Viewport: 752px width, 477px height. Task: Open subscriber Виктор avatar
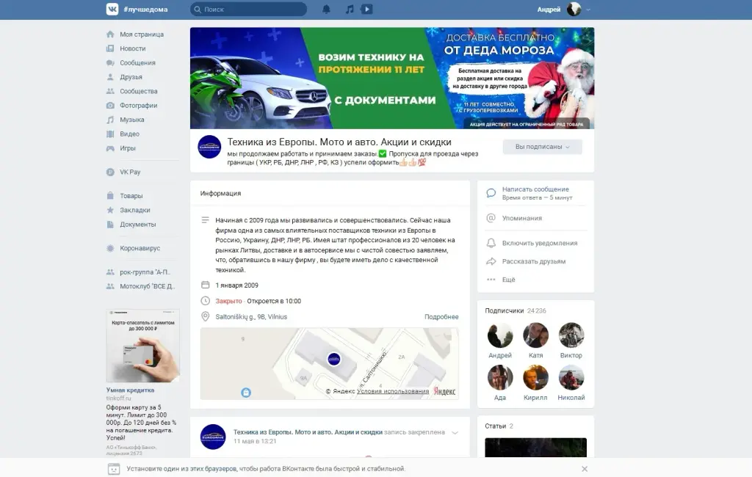coord(571,335)
